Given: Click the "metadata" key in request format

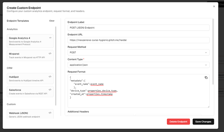Looking at the screenshot, I should click(76, 81).
